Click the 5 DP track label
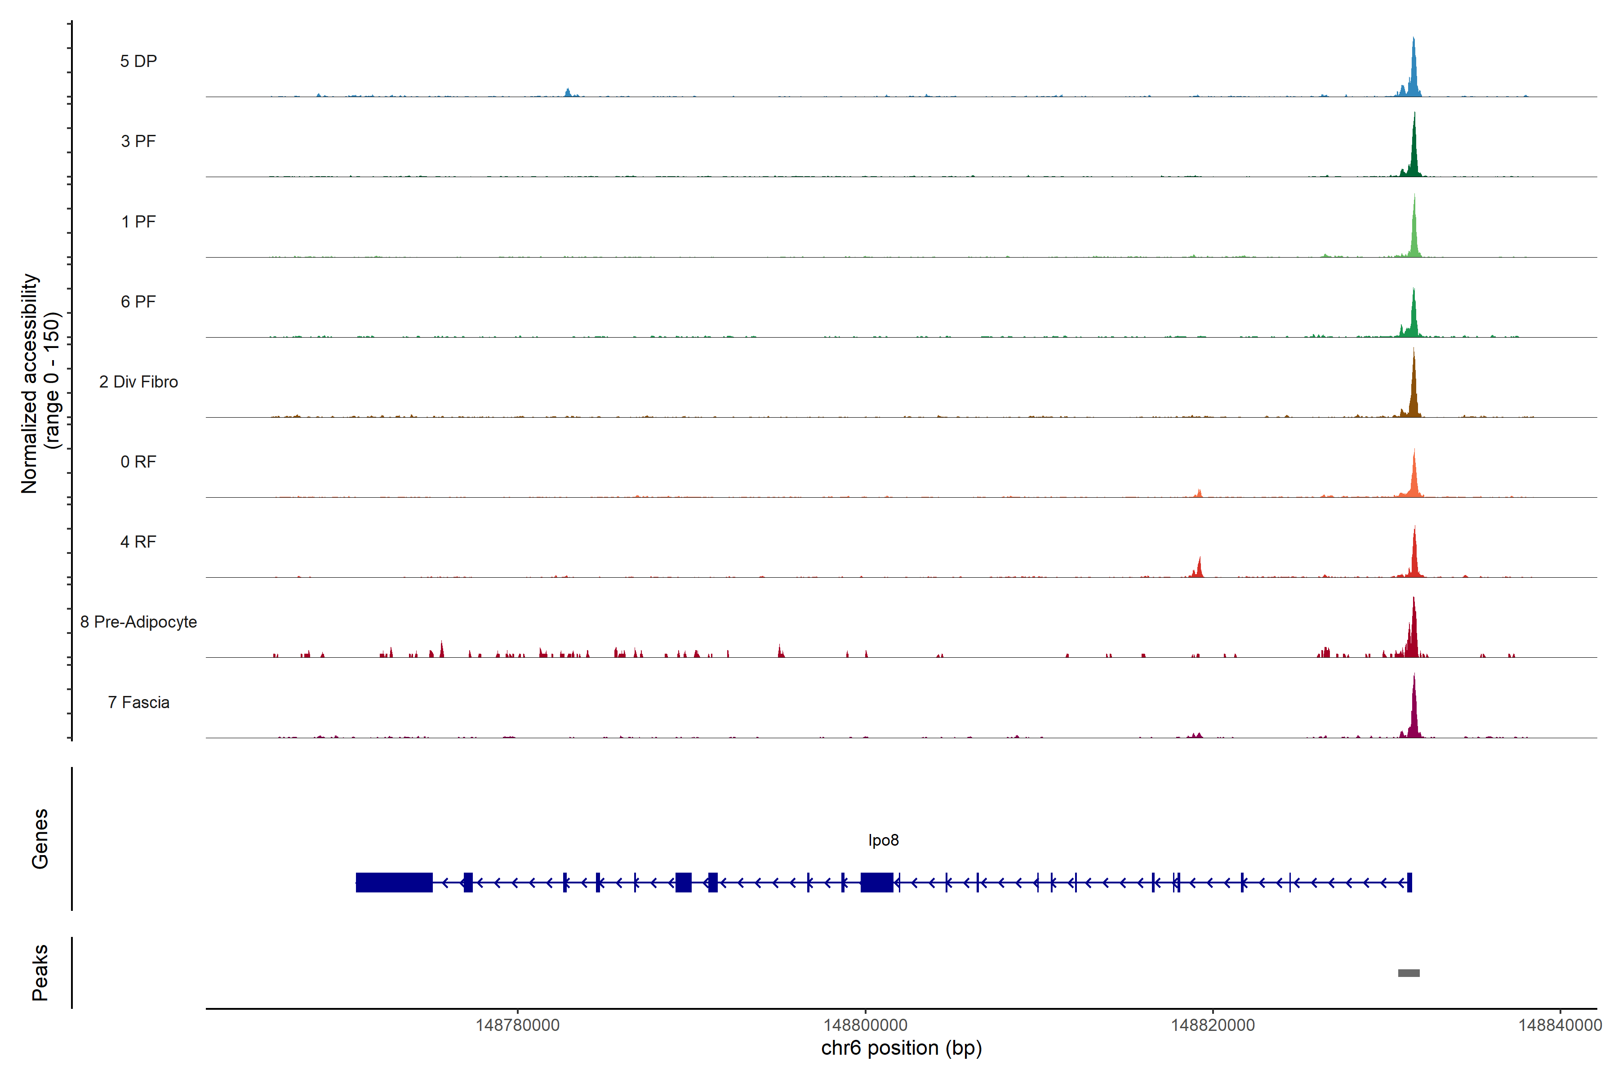Screen dimensions: 1618x1079 pyautogui.click(x=138, y=61)
